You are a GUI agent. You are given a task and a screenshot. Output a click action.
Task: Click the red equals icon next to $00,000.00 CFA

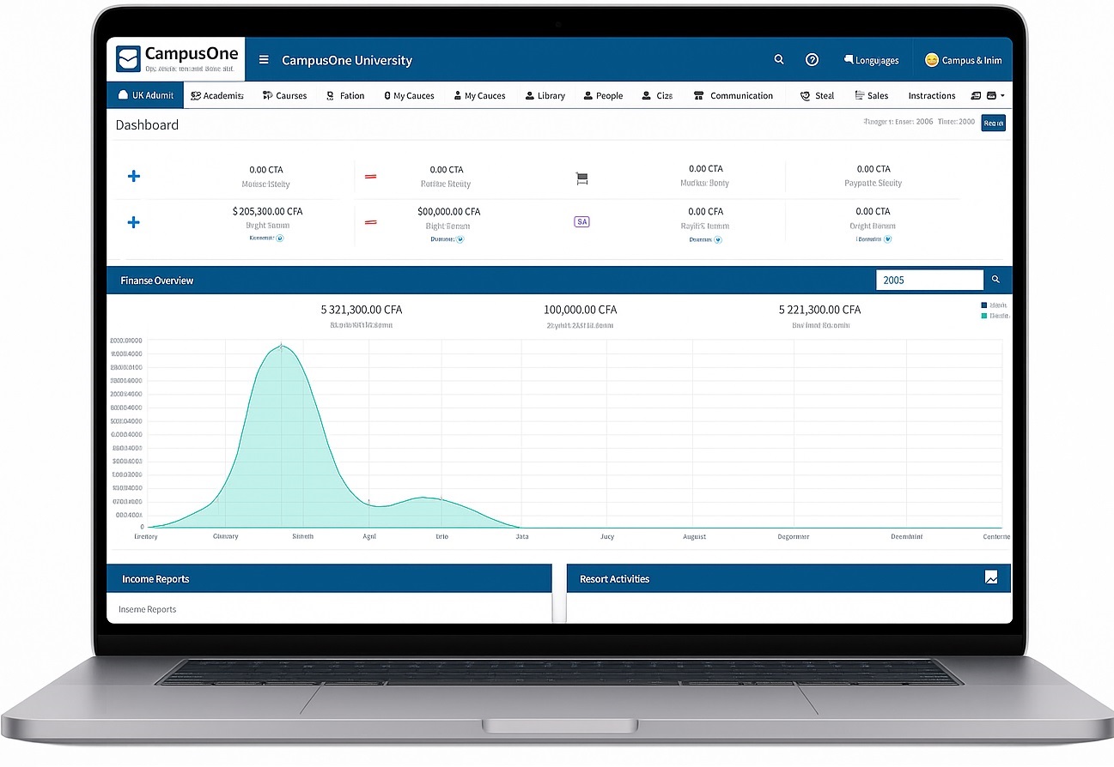371,221
